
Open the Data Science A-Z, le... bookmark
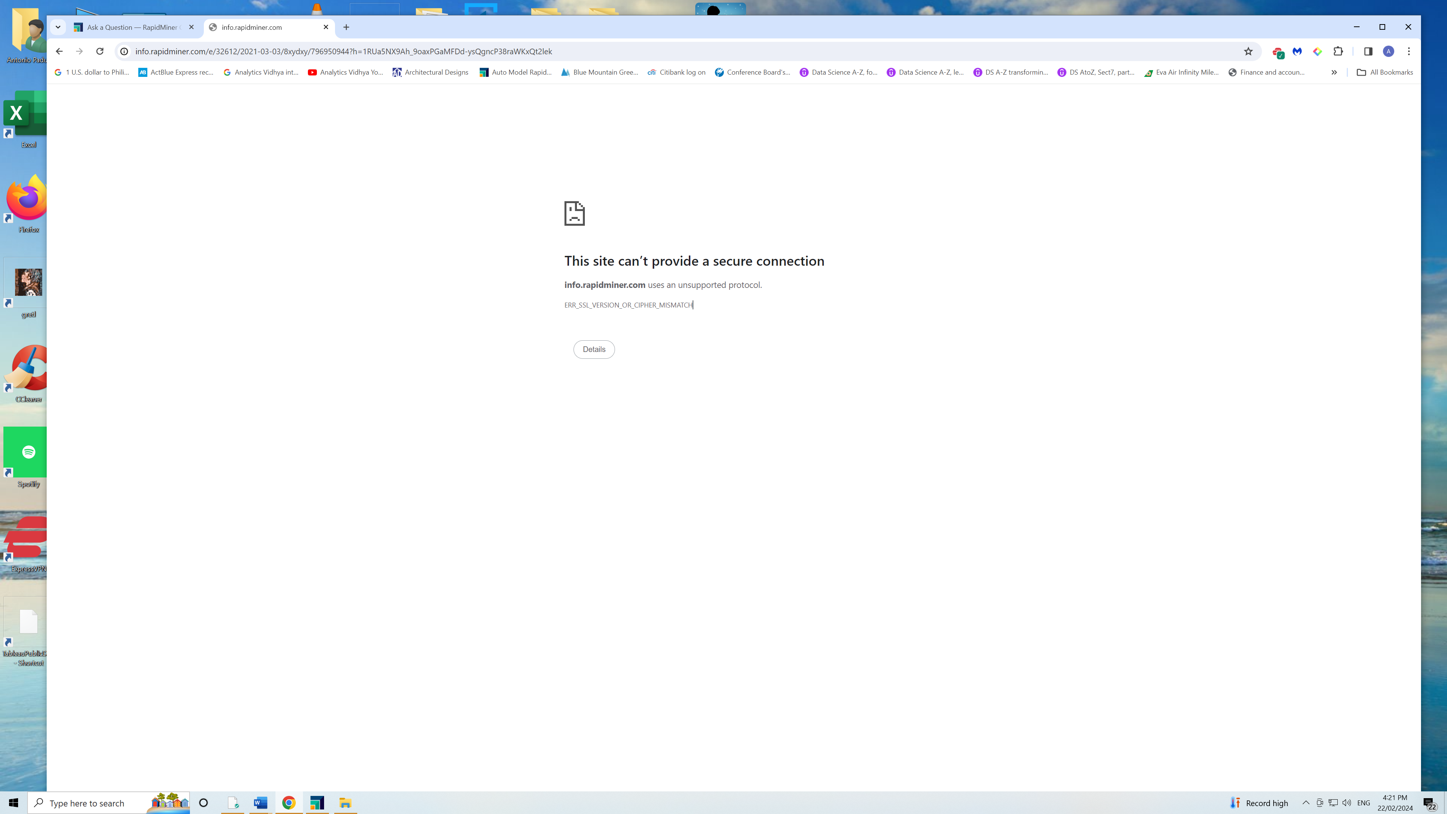click(x=925, y=72)
